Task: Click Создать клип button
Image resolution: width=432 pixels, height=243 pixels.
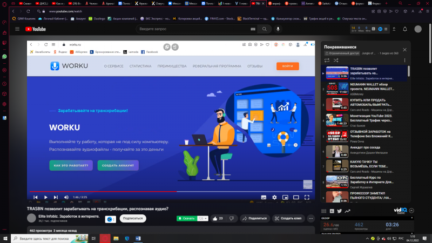Action: [288, 218]
